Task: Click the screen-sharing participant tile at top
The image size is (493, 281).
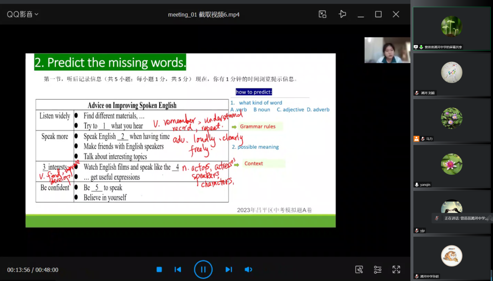Action: (x=451, y=26)
